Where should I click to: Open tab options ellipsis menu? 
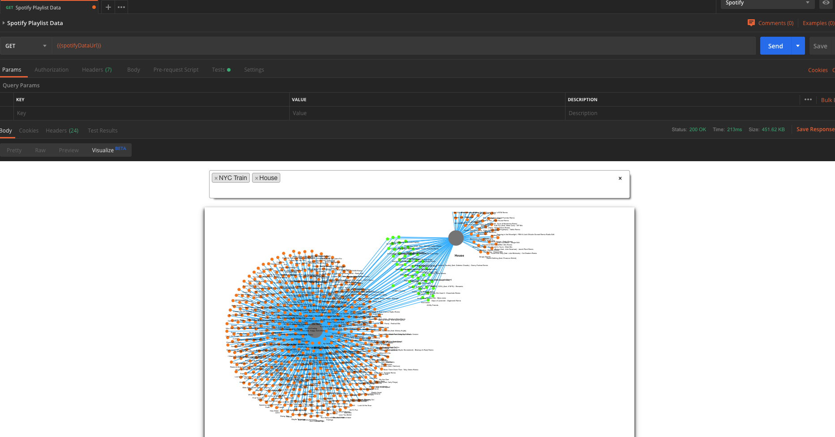click(121, 7)
